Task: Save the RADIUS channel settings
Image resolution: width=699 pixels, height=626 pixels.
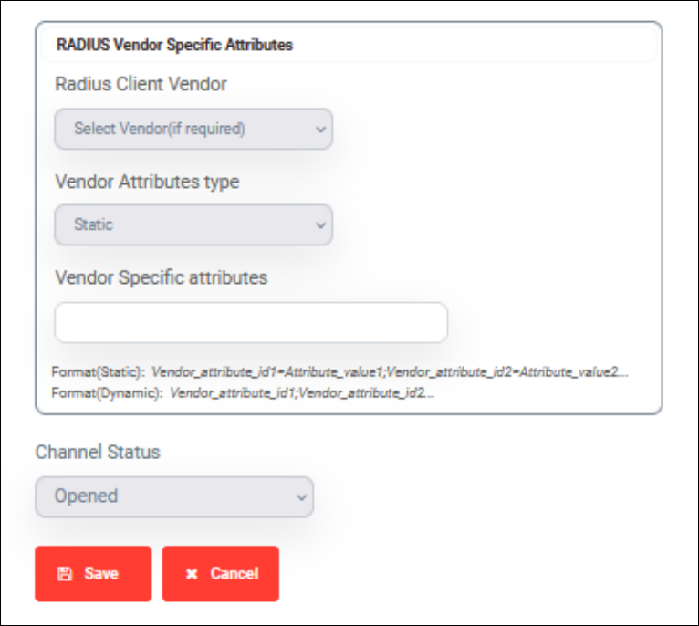Action: pos(93,574)
